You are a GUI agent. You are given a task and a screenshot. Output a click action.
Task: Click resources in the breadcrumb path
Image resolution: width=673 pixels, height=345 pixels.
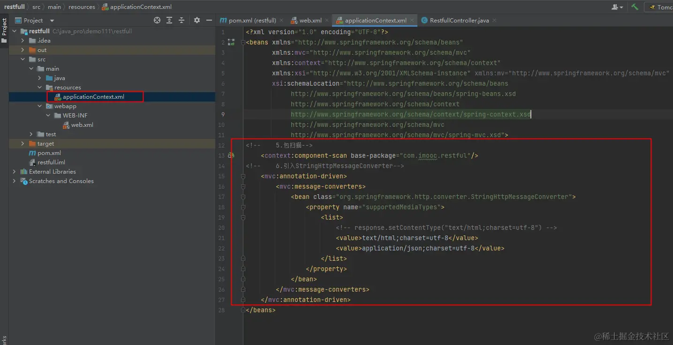pyautogui.click(x=82, y=7)
